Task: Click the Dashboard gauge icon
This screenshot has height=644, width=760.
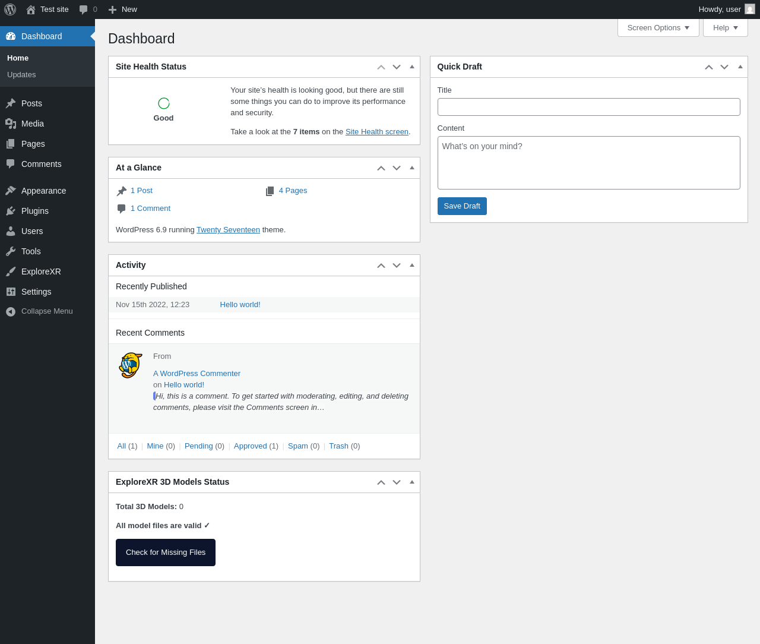Action: [x=11, y=36]
